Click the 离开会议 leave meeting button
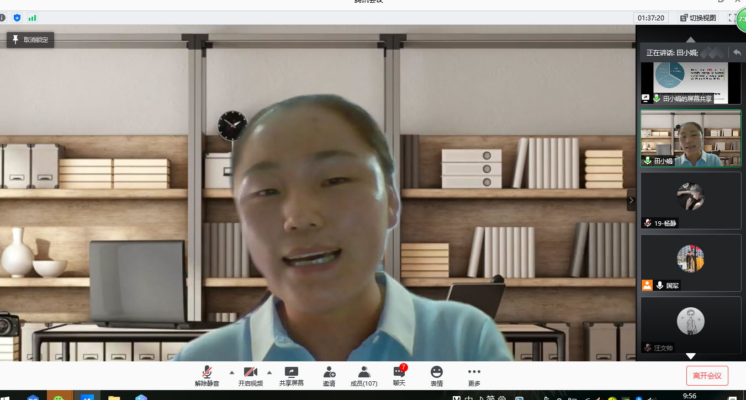 click(707, 376)
